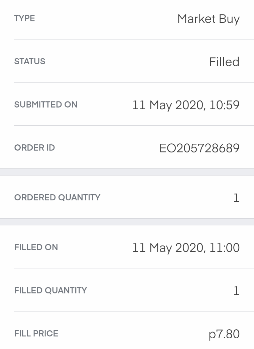This screenshot has width=254, height=349.
Task: Click the STATUS label
Action: pos(29,62)
